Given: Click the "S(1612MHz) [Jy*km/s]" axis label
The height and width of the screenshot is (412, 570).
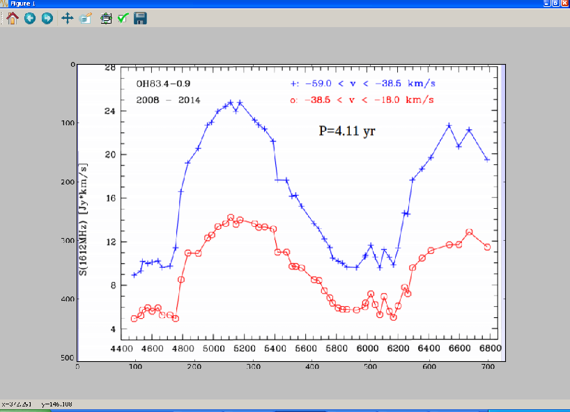Looking at the screenshot, I should pyautogui.click(x=83, y=220).
